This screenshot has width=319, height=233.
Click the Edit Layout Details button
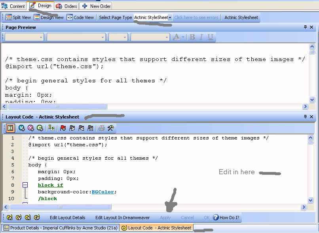(x=67, y=218)
